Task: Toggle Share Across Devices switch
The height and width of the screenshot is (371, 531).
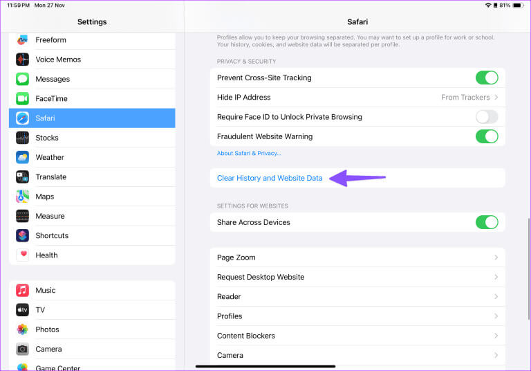Action: pos(487,222)
